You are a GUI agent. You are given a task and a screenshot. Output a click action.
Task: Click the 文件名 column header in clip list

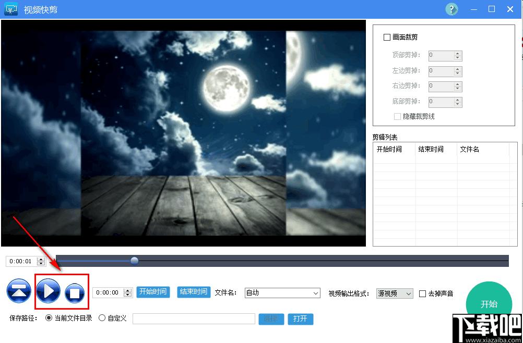pyautogui.click(x=469, y=149)
